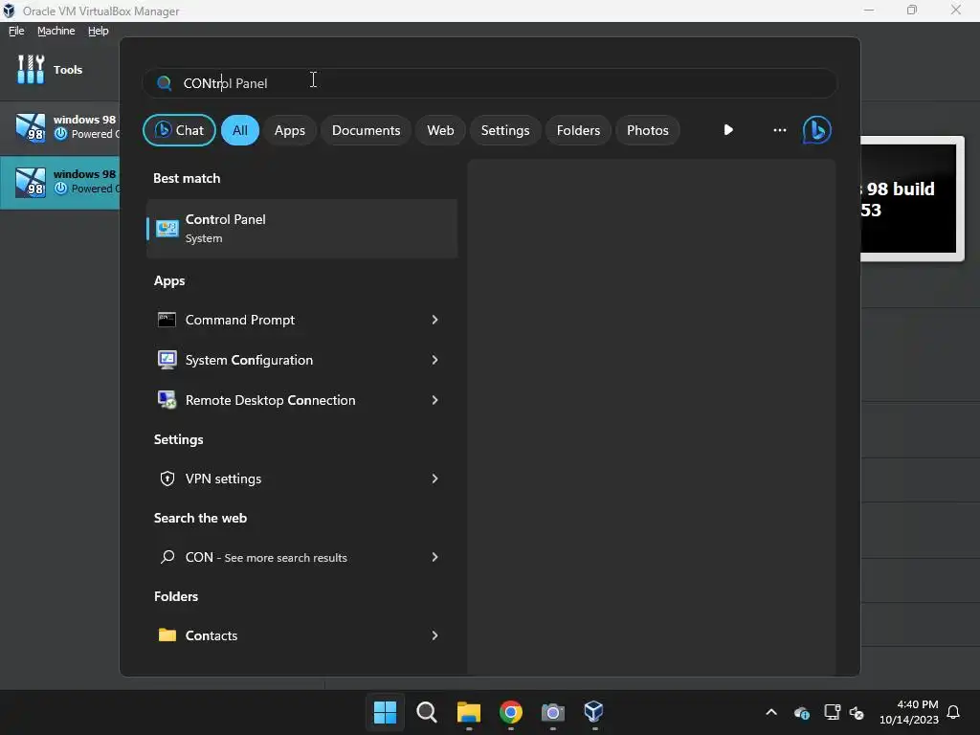Click the network display tray icon

(832, 712)
